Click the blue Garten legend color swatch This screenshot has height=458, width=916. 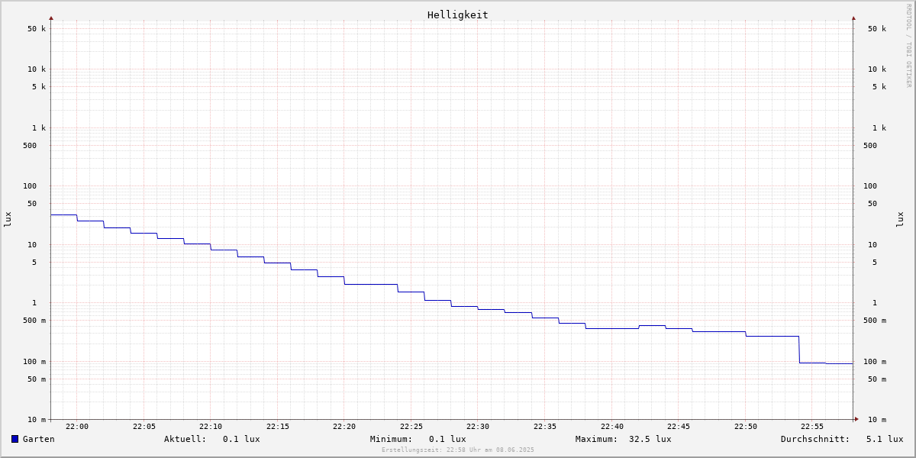[15, 439]
